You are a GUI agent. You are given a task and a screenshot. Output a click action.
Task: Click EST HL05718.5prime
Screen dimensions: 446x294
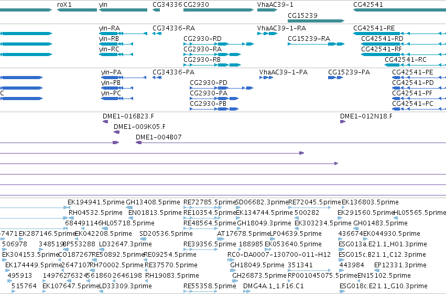click(x=128, y=223)
